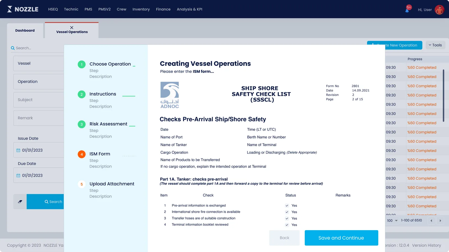Go to the previous results page arrow
This screenshot has width=449, height=252.
(431, 221)
